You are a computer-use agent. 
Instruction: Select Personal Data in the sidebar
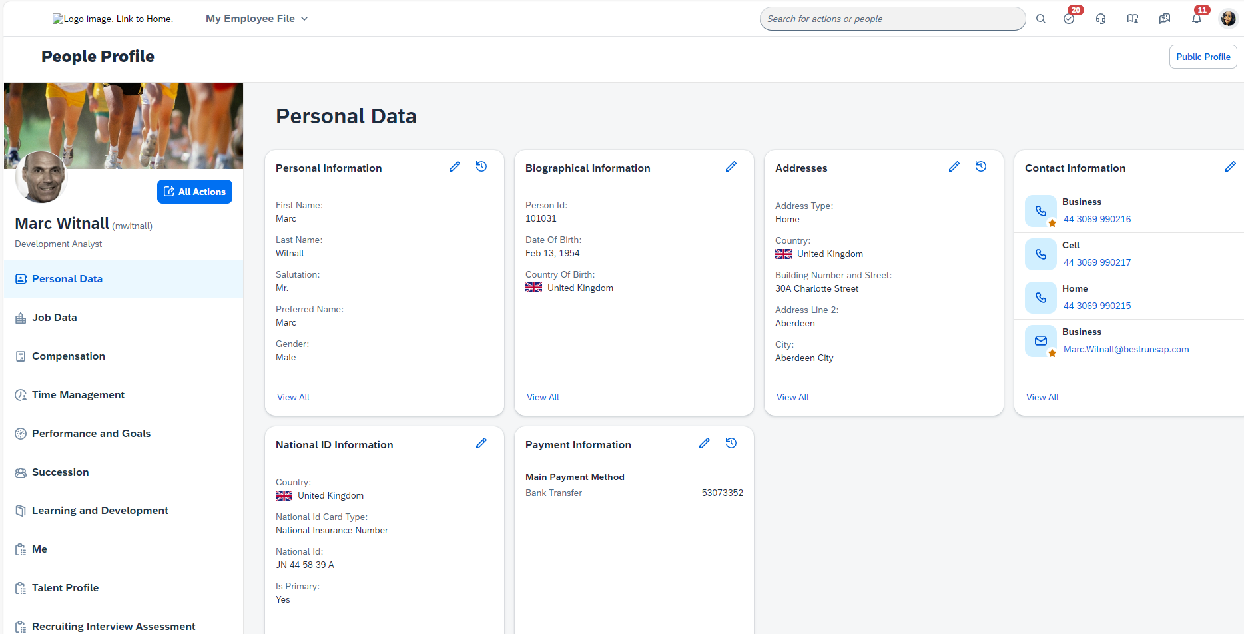pyautogui.click(x=123, y=279)
